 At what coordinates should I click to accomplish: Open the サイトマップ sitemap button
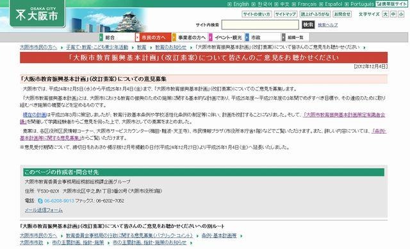(x=286, y=14)
